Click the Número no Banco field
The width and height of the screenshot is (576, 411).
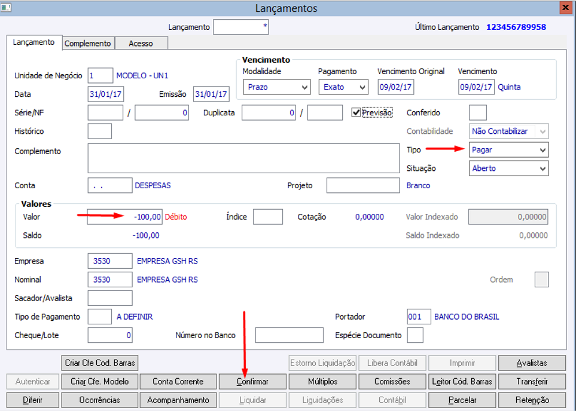tap(289, 335)
